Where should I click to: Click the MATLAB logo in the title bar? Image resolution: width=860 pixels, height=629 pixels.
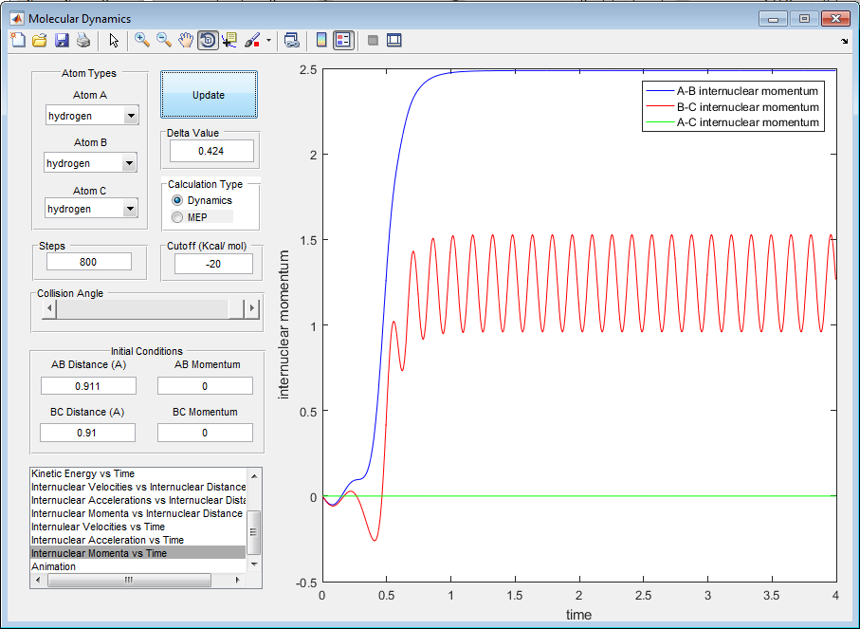18,19
